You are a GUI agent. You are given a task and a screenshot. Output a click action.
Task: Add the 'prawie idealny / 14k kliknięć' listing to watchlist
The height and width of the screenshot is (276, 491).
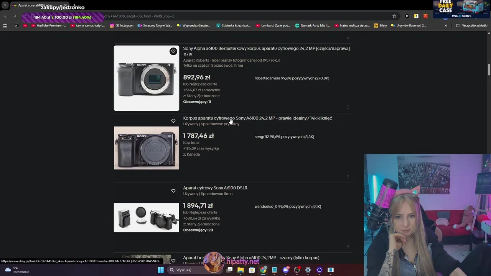click(173, 121)
